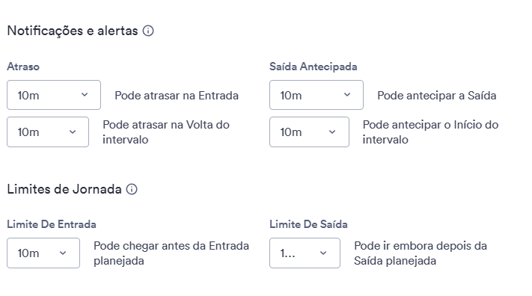Expand the antecipar Início do intervalo dropdown
Image resolution: width=532 pixels, height=296 pixels.
tap(310, 132)
